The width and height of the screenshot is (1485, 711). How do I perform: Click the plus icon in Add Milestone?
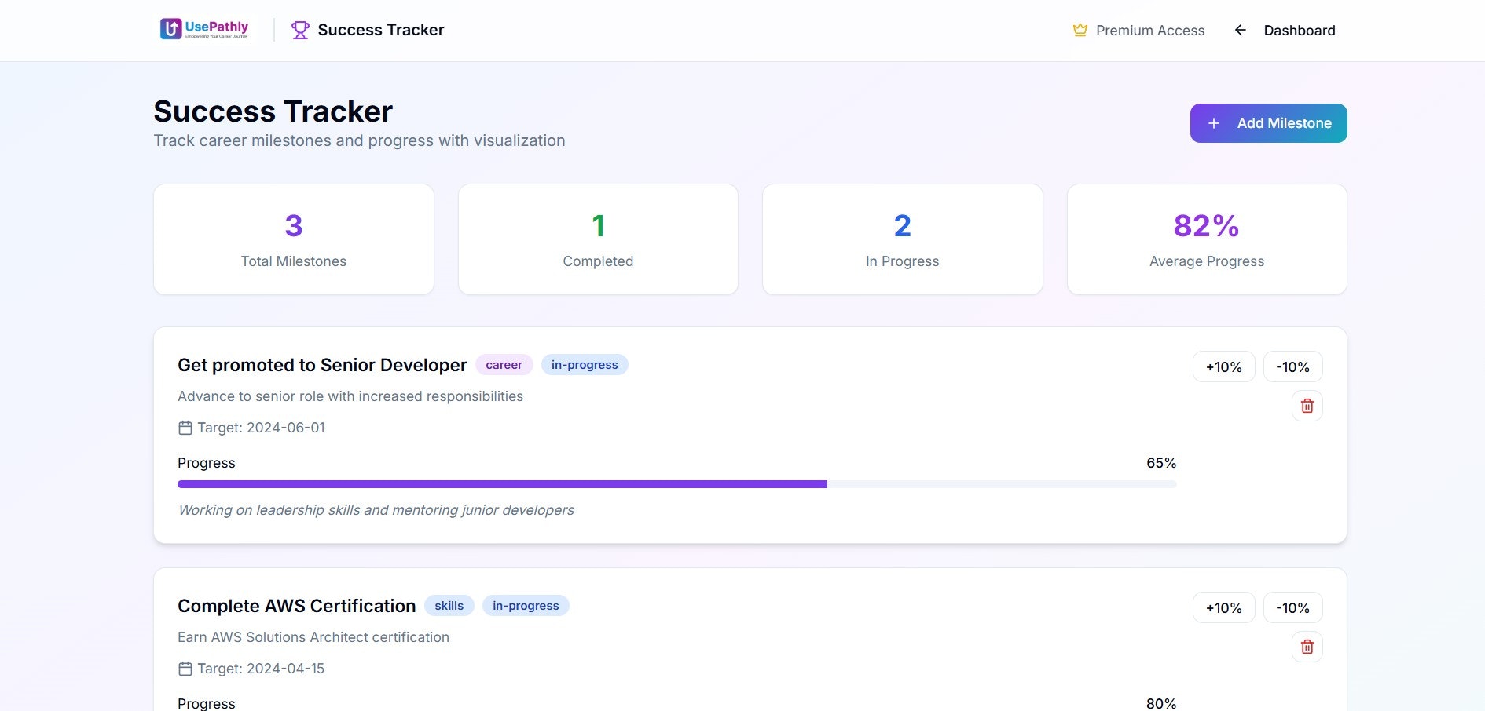[x=1214, y=123]
